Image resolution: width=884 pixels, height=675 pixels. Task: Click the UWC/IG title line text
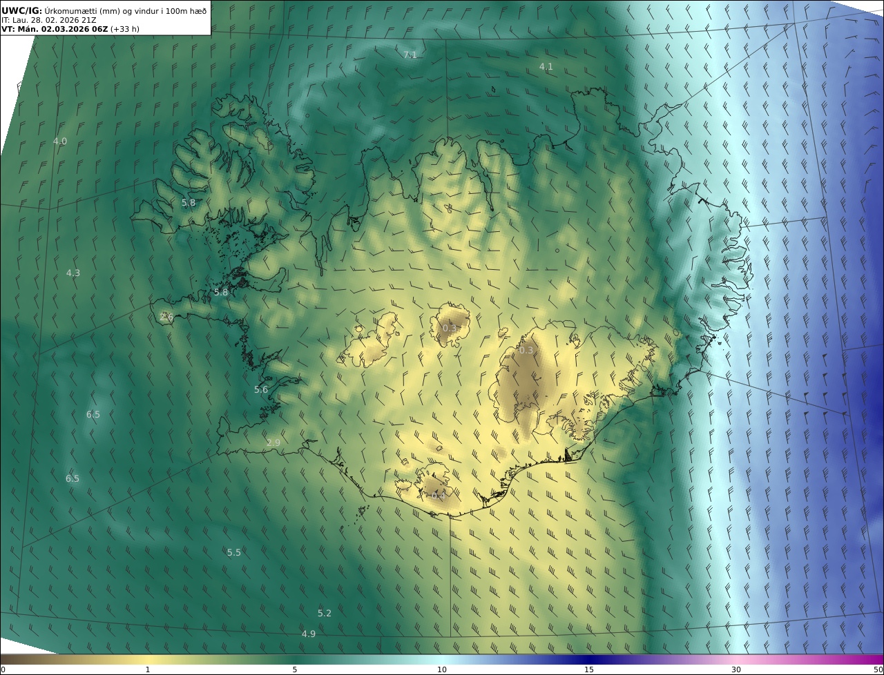(104, 10)
